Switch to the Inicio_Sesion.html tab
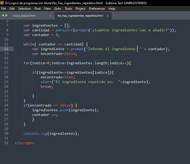Viewport: 190px width, 164px height. (24, 16)
